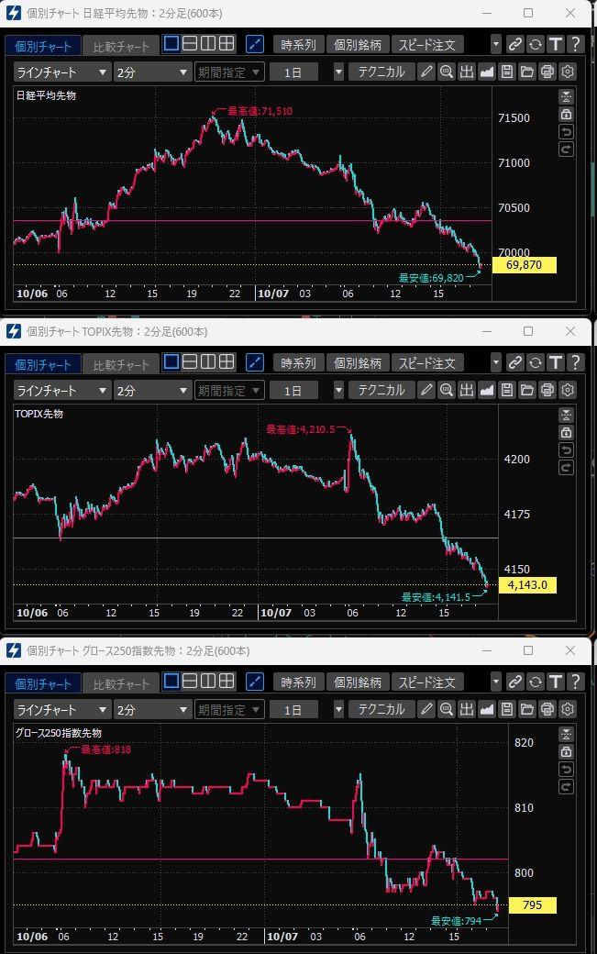Click the vertical scale fit icon in 日経平均先物 chart
Viewport: 597px width, 954px height.
[566, 96]
